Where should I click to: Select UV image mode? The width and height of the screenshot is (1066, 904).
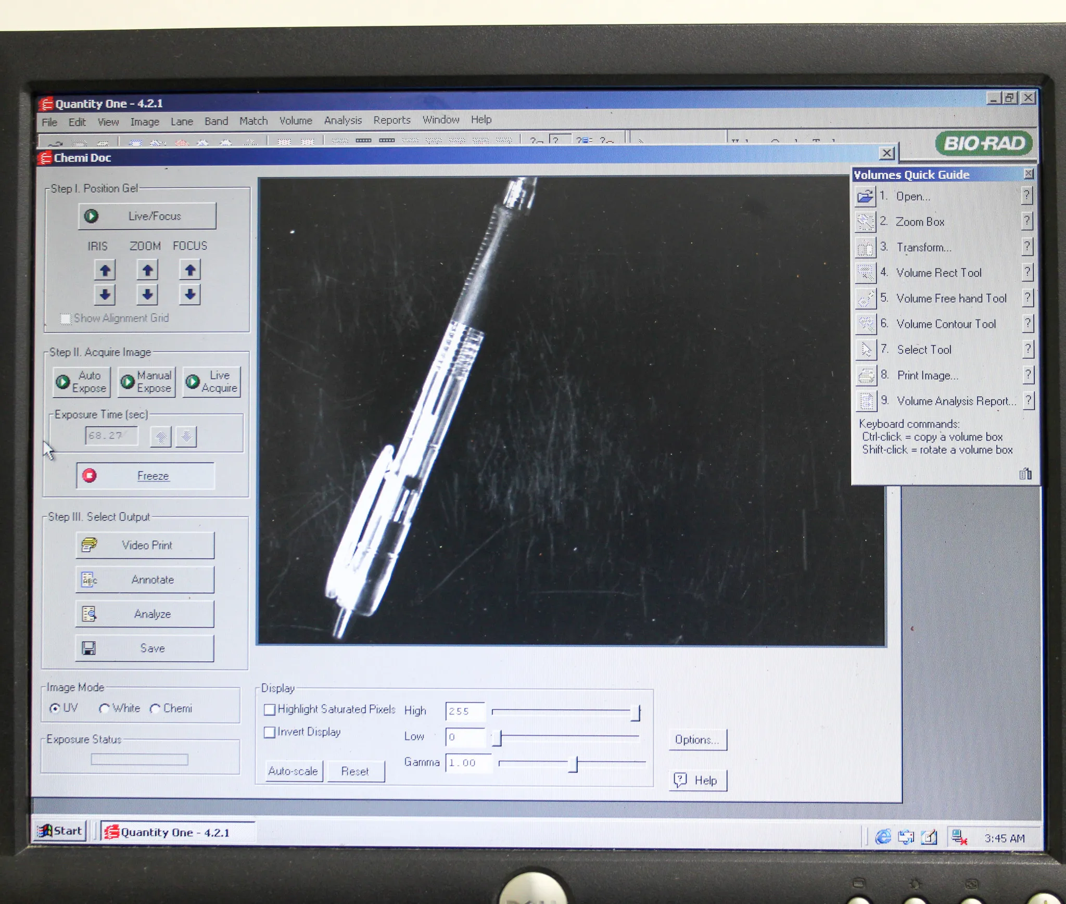click(55, 708)
